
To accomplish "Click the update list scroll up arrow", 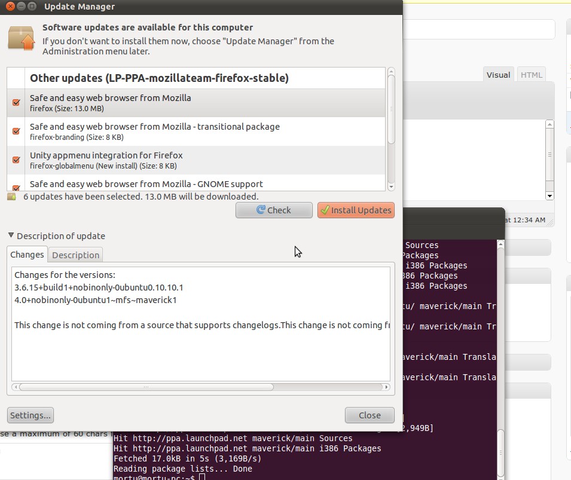I will click(391, 71).
